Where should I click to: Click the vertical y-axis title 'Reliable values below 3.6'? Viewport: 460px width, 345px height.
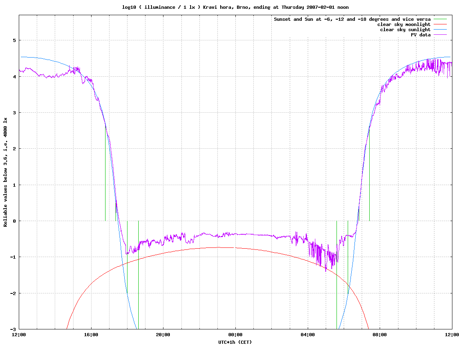[5, 172]
